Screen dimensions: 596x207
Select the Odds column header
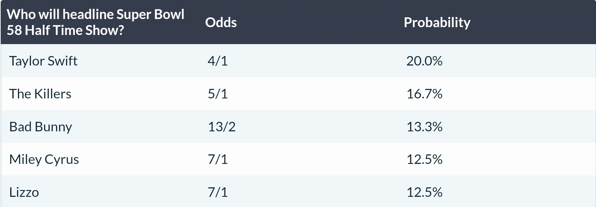click(x=221, y=22)
